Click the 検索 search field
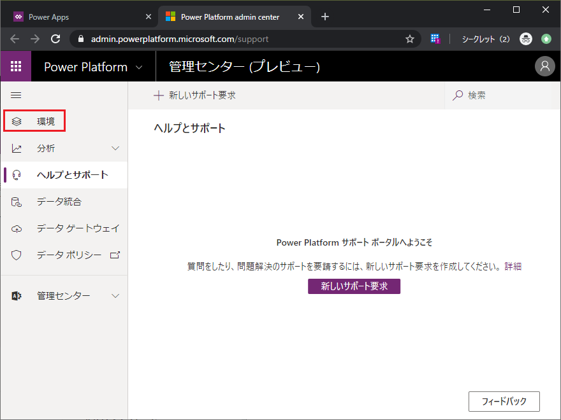This screenshot has height=420, width=561. 499,95
